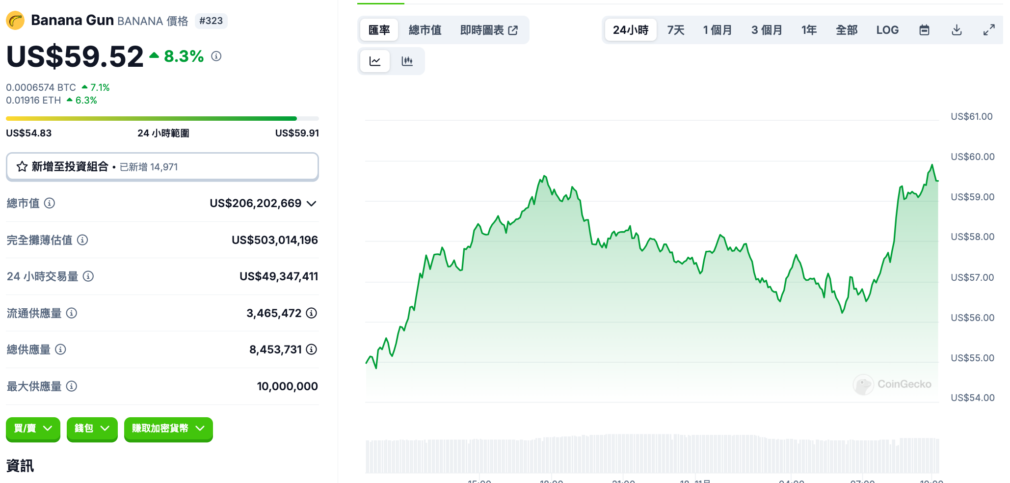The width and height of the screenshot is (1010, 483).
Task: Open the 買/賣 dropdown
Action: (33, 429)
